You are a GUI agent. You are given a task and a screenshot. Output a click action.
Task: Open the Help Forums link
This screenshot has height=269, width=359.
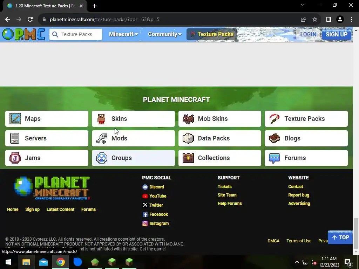[230, 204]
